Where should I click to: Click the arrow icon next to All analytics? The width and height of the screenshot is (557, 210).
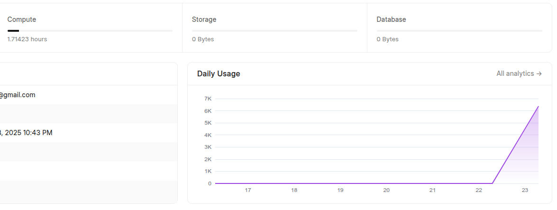(539, 73)
